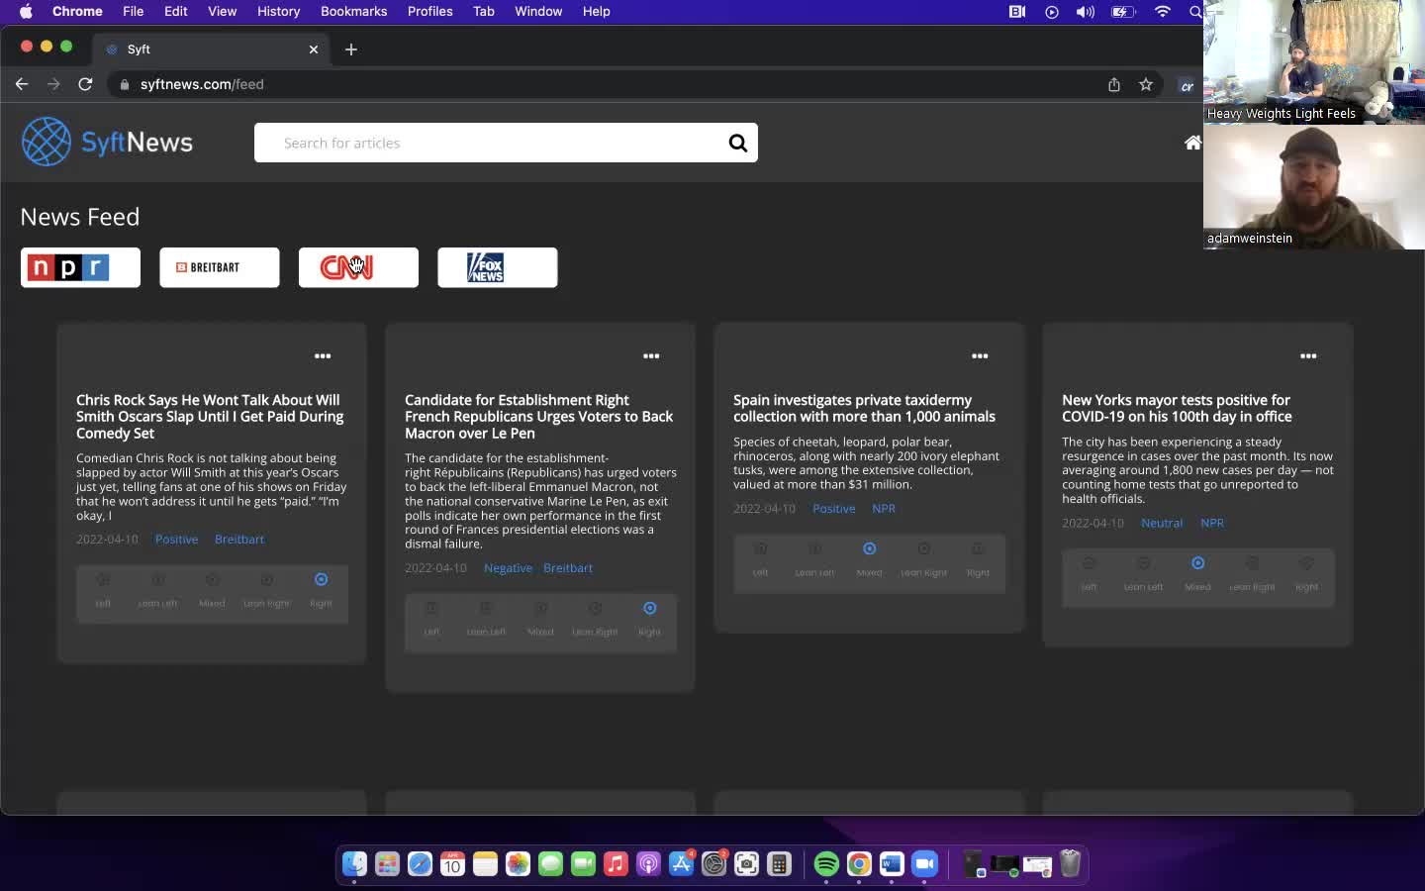Select Heavy Weights Light Feels video thumbnail
Screen dimensions: 1425x891
[1314, 62]
